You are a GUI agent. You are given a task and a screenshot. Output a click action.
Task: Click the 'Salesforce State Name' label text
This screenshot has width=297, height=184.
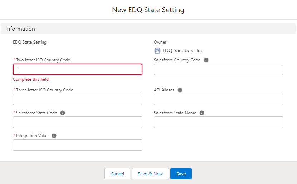[175, 113]
